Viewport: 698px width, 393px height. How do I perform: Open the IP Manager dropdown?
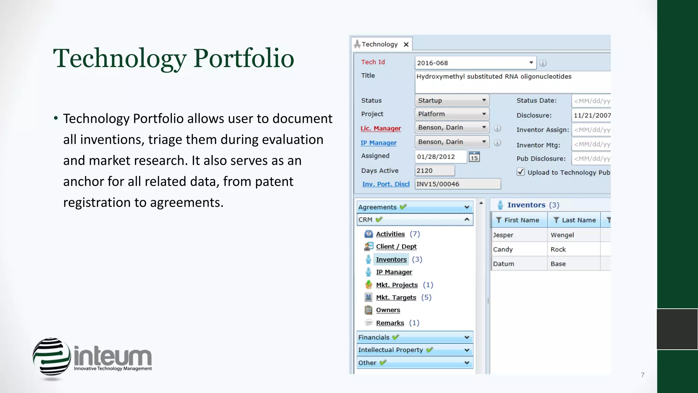click(x=484, y=142)
